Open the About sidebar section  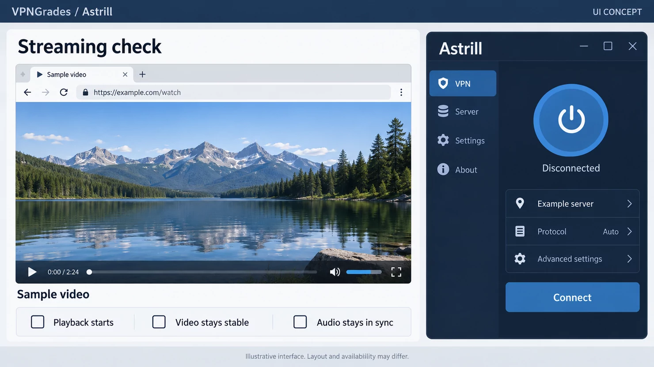point(463,169)
